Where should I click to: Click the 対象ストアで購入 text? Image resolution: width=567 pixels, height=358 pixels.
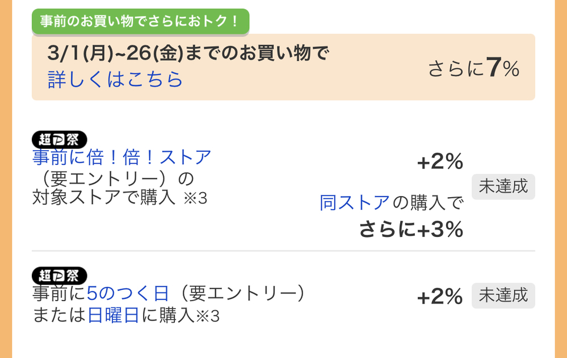click(x=103, y=199)
